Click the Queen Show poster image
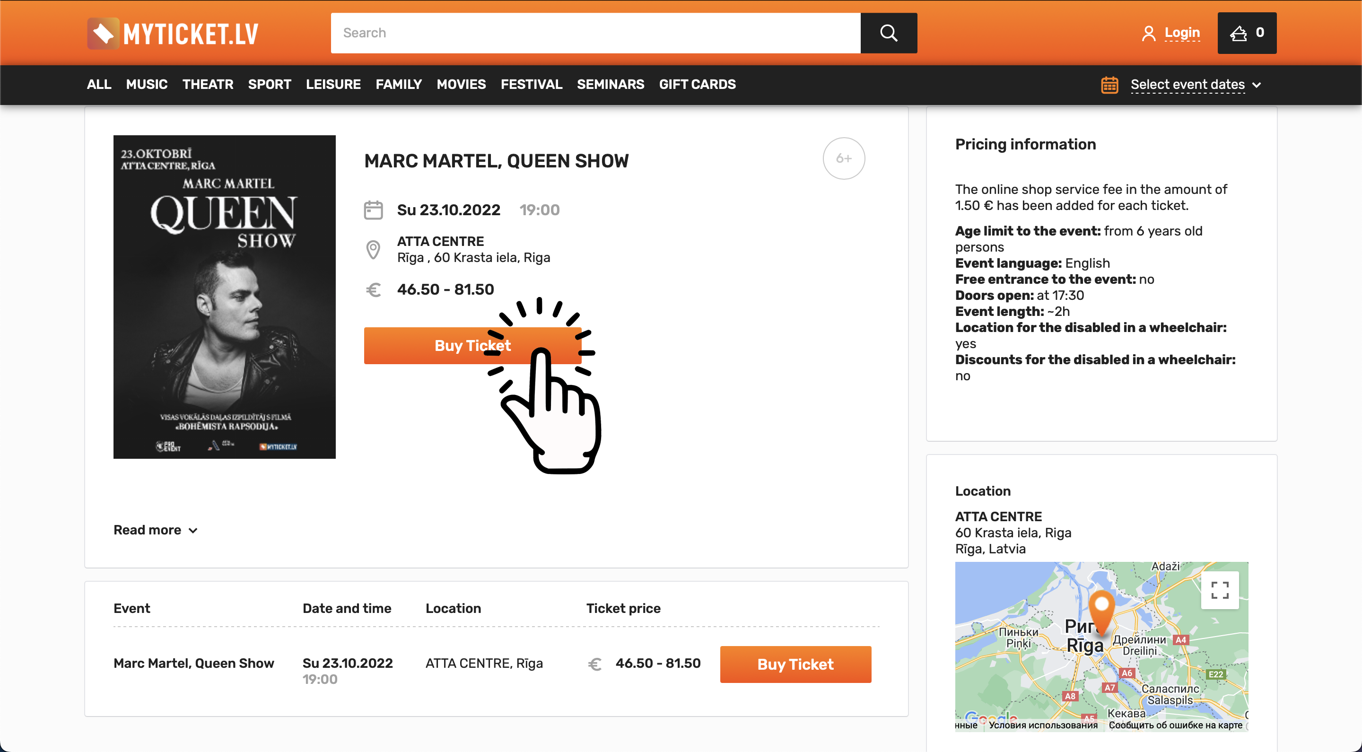 coord(224,297)
